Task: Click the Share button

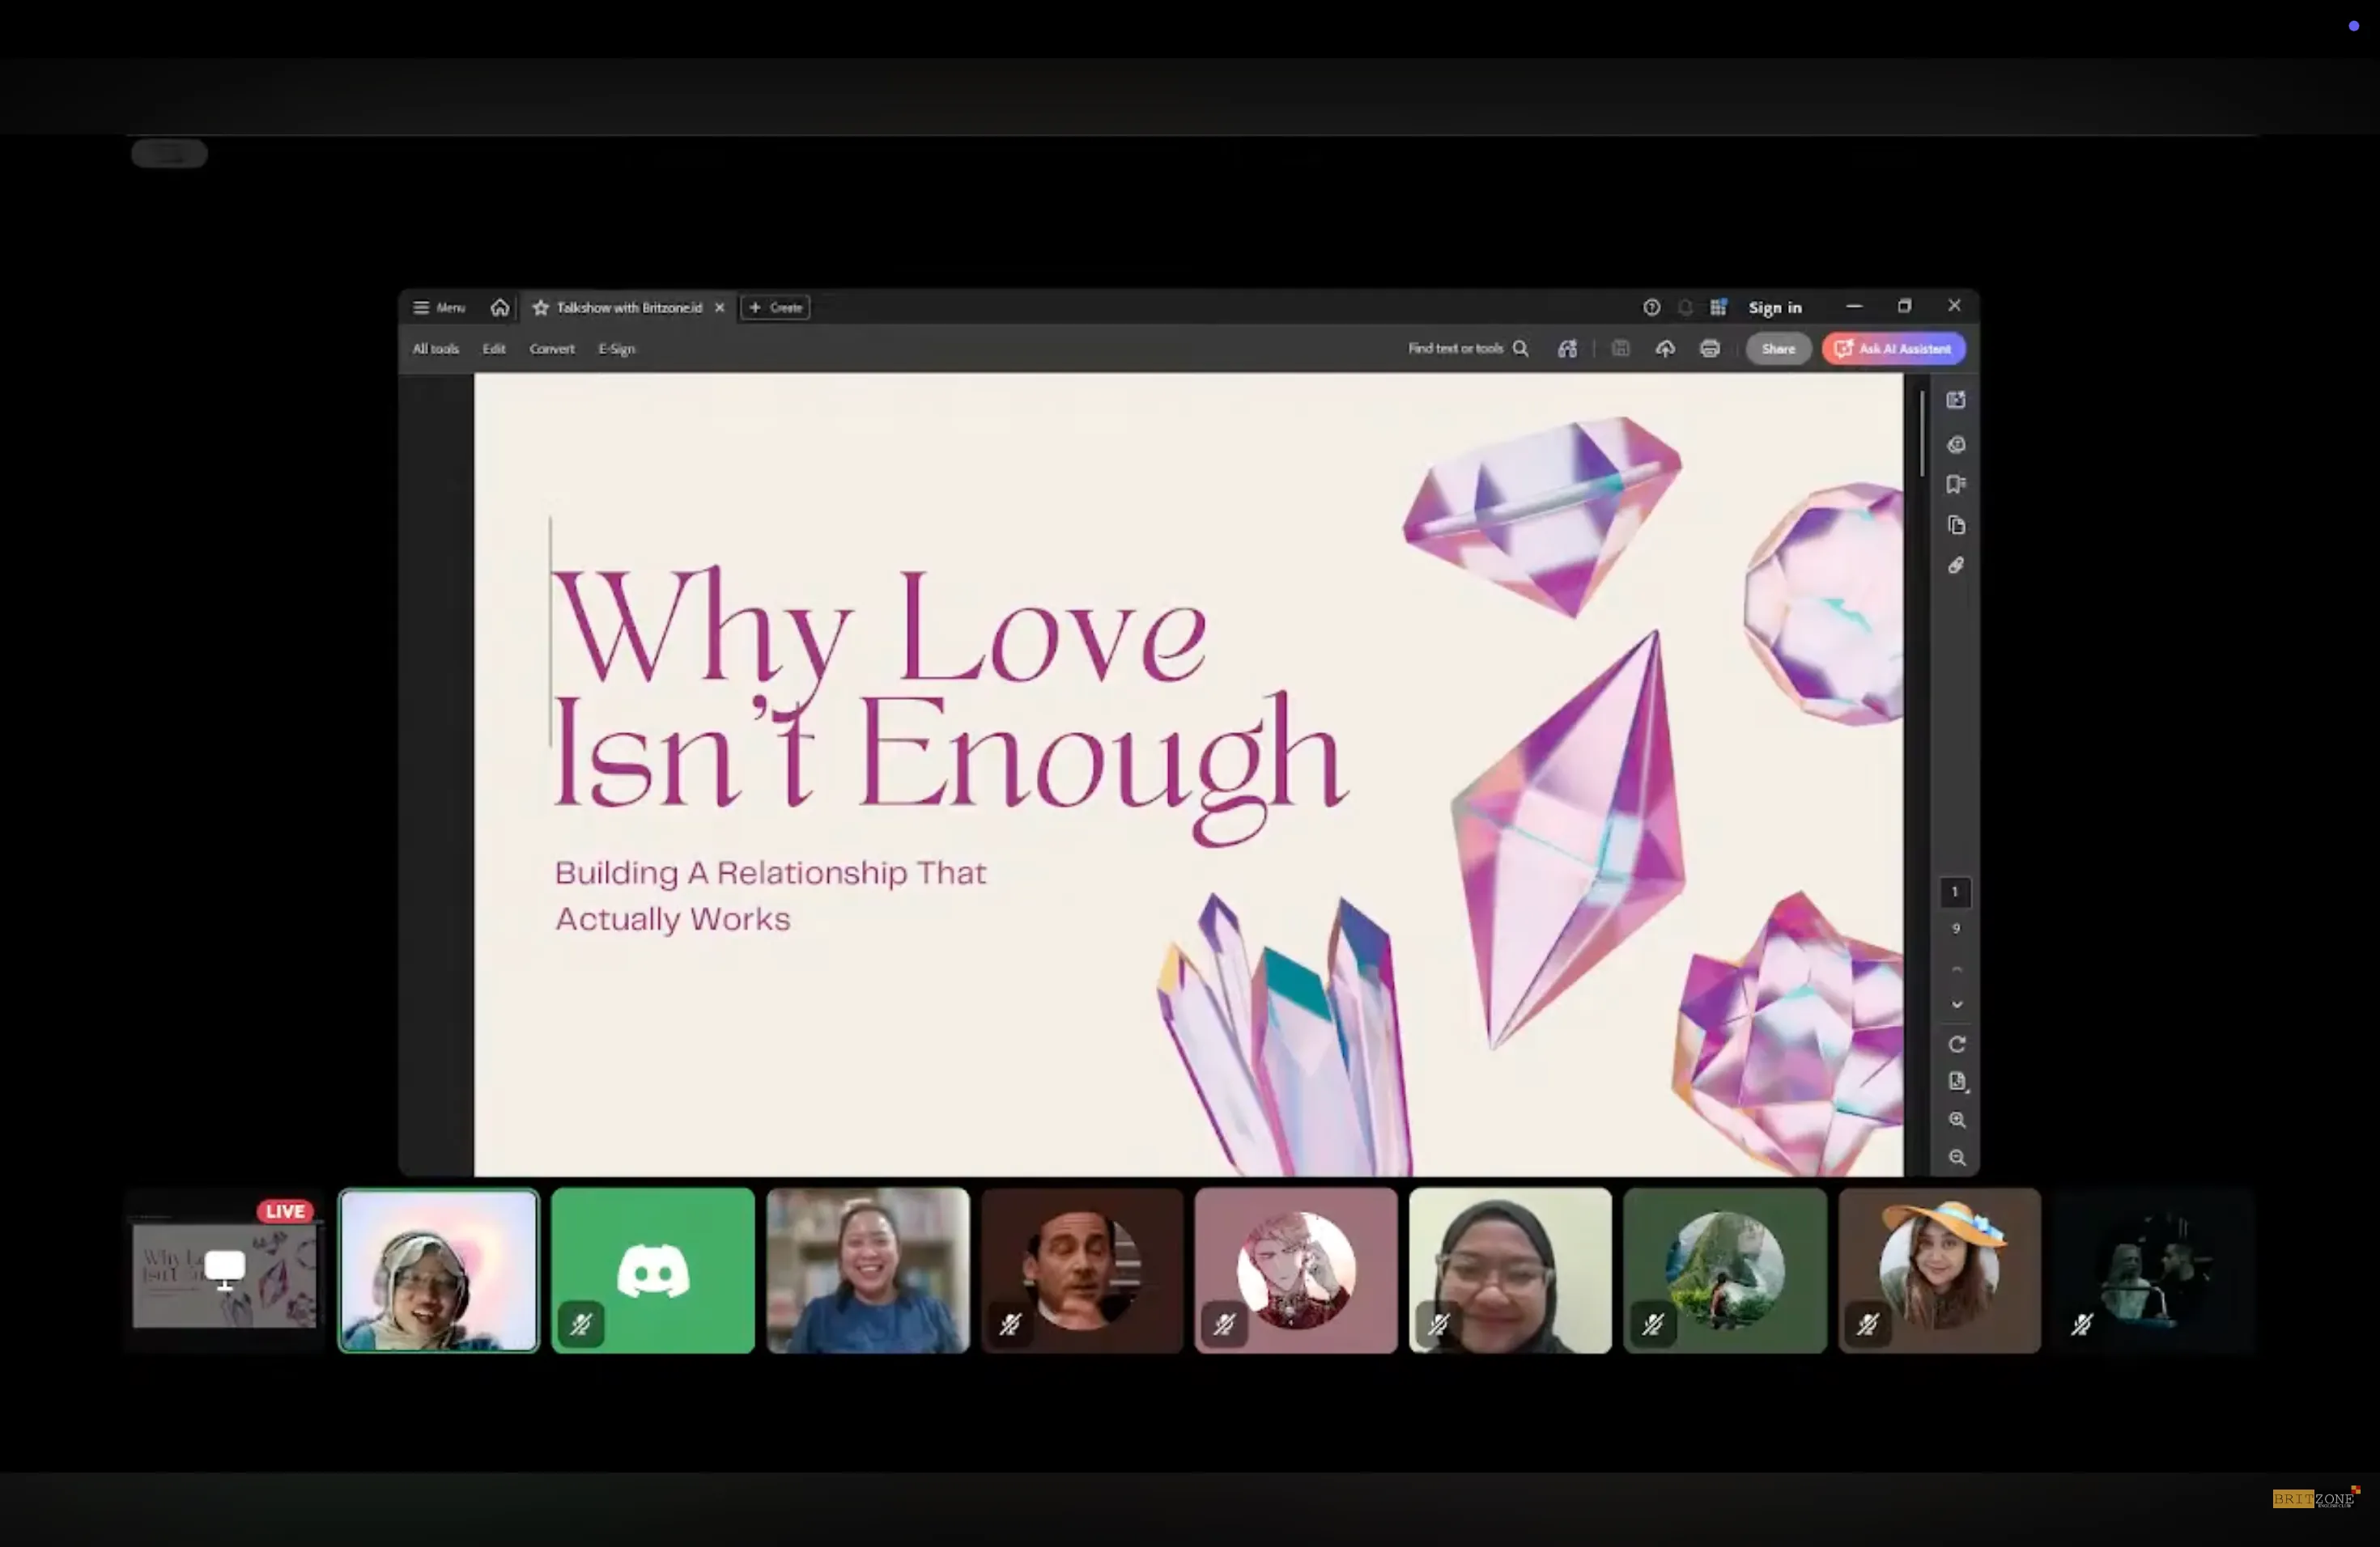Action: (x=1777, y=349)
